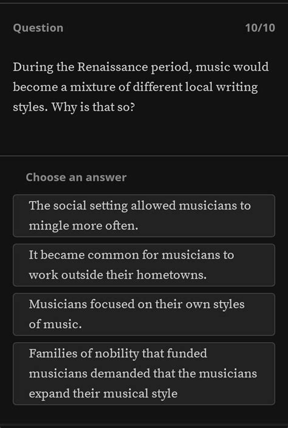Click the 'Question' header label
This screenshot has height=428, width=288.
(38, 28)
